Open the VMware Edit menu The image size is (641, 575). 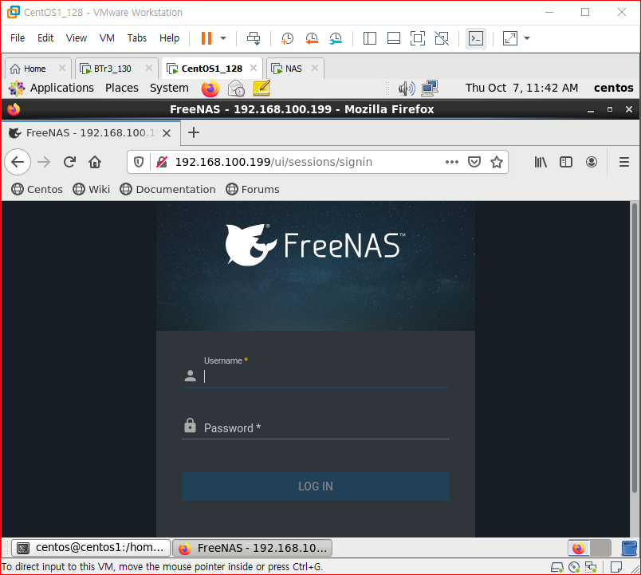(x=45, y=38)
